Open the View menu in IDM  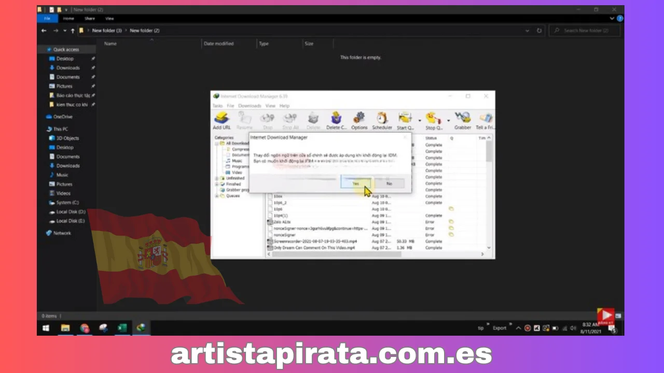click(x=270, y=106)
